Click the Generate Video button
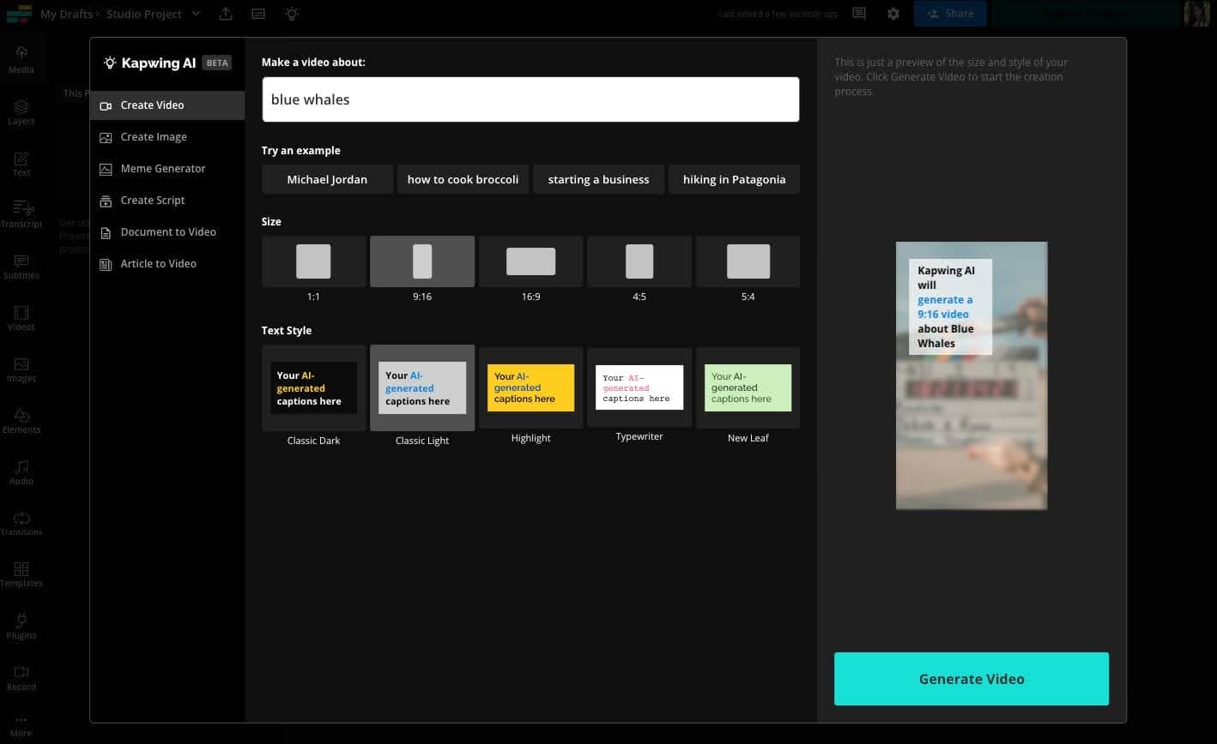Viewport: 1217px width, 744px height. (x=972, y=679)
